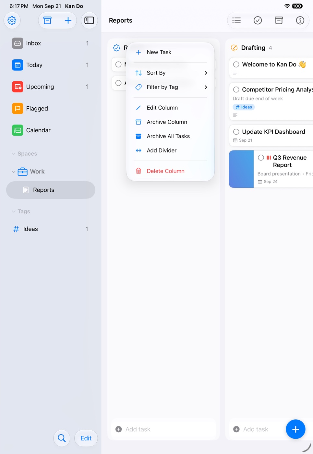Click Add task in Drafting column
This screenshot has width=313, height=454.
pos(256,429)
